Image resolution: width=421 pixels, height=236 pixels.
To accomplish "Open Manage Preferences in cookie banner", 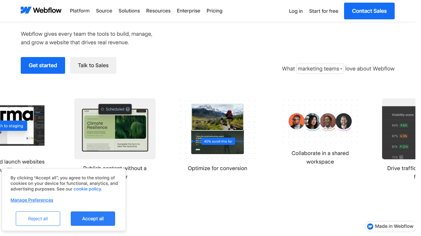I will [x=32, y=200].
